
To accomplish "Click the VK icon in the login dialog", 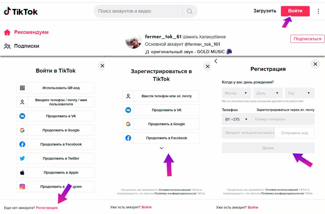I will pos(22,116).
